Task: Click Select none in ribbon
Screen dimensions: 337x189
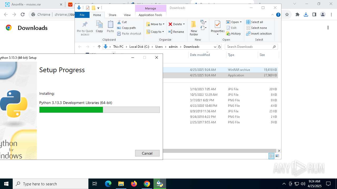Action: pos(256,28)
